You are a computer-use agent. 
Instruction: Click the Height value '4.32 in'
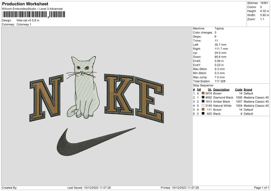264,11
